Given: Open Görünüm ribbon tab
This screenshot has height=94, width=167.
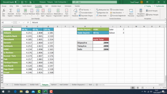Looking at the screenshot, I should [68, 6].
